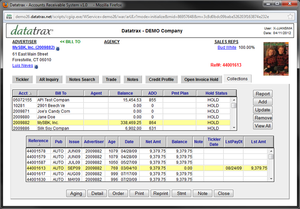
Task: Select the Silk Soy Compan account row
Action: pos(121,128)
